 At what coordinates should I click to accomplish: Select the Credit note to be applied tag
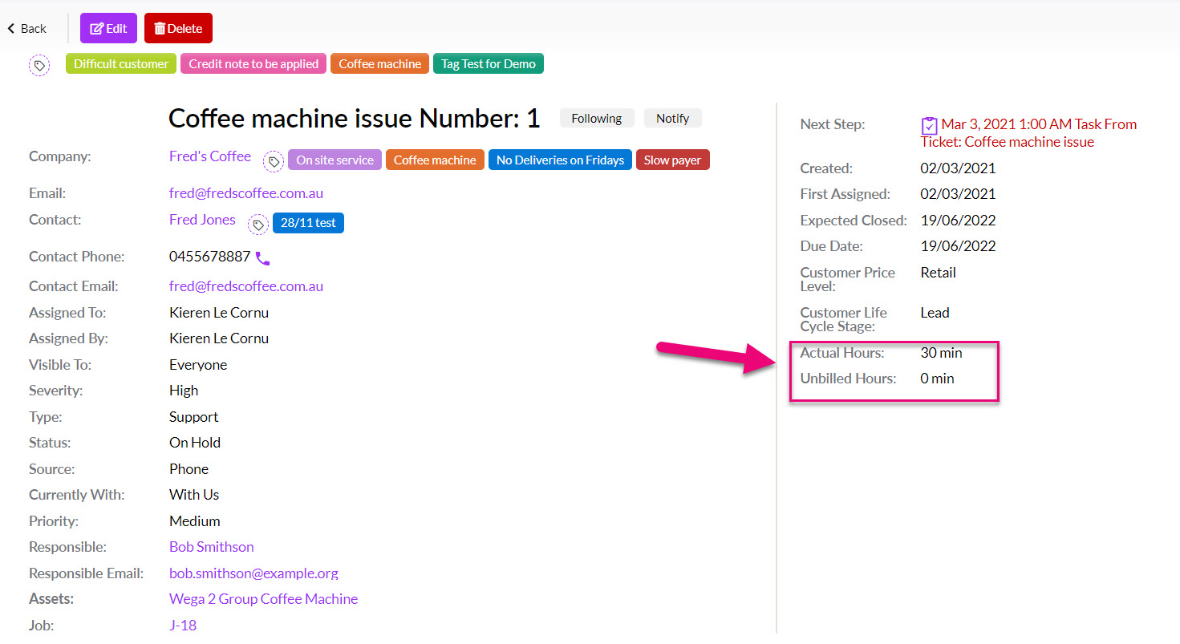point(253,64)
